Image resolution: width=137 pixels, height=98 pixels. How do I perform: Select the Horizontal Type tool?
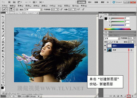[3, 64]
